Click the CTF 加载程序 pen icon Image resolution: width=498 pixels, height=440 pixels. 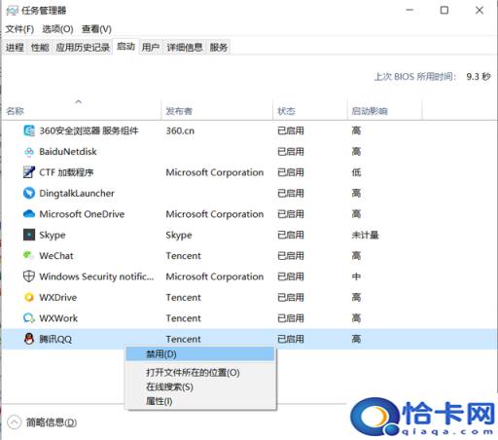29,172
